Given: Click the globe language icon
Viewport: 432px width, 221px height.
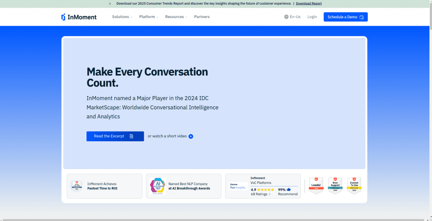Looking at the screenshot, I should pyautogui.click(x=286, y=17).
